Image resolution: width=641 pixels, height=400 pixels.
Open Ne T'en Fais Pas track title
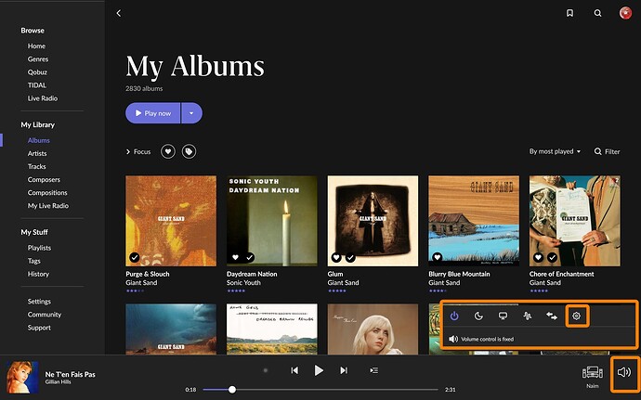click(x=71, y=374)
